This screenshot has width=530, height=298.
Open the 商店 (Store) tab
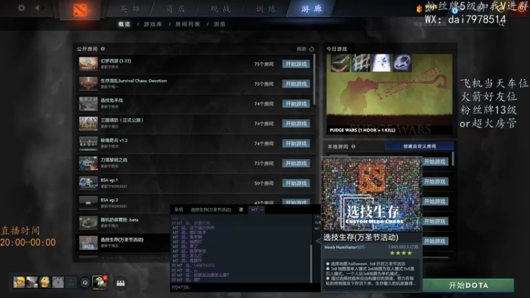(x=176, y=9)
